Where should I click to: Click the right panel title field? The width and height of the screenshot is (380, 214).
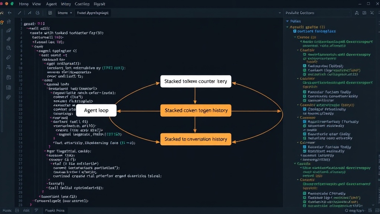[x=318, y=13]
